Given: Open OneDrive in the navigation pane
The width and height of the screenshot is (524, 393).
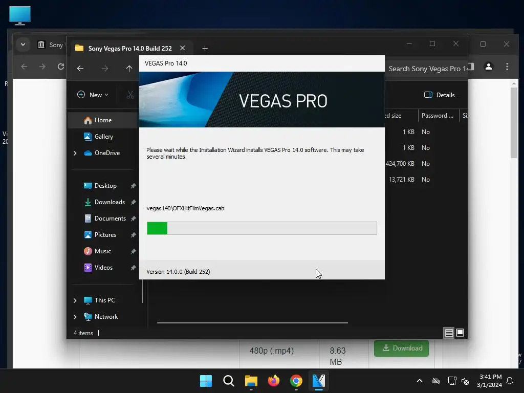Looking at the screenshot, I should 107,153.
